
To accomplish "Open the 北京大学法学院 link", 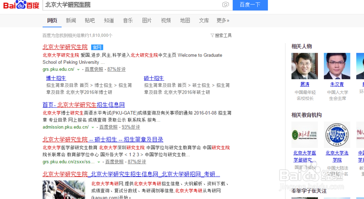I will click(x=337, y=156).
